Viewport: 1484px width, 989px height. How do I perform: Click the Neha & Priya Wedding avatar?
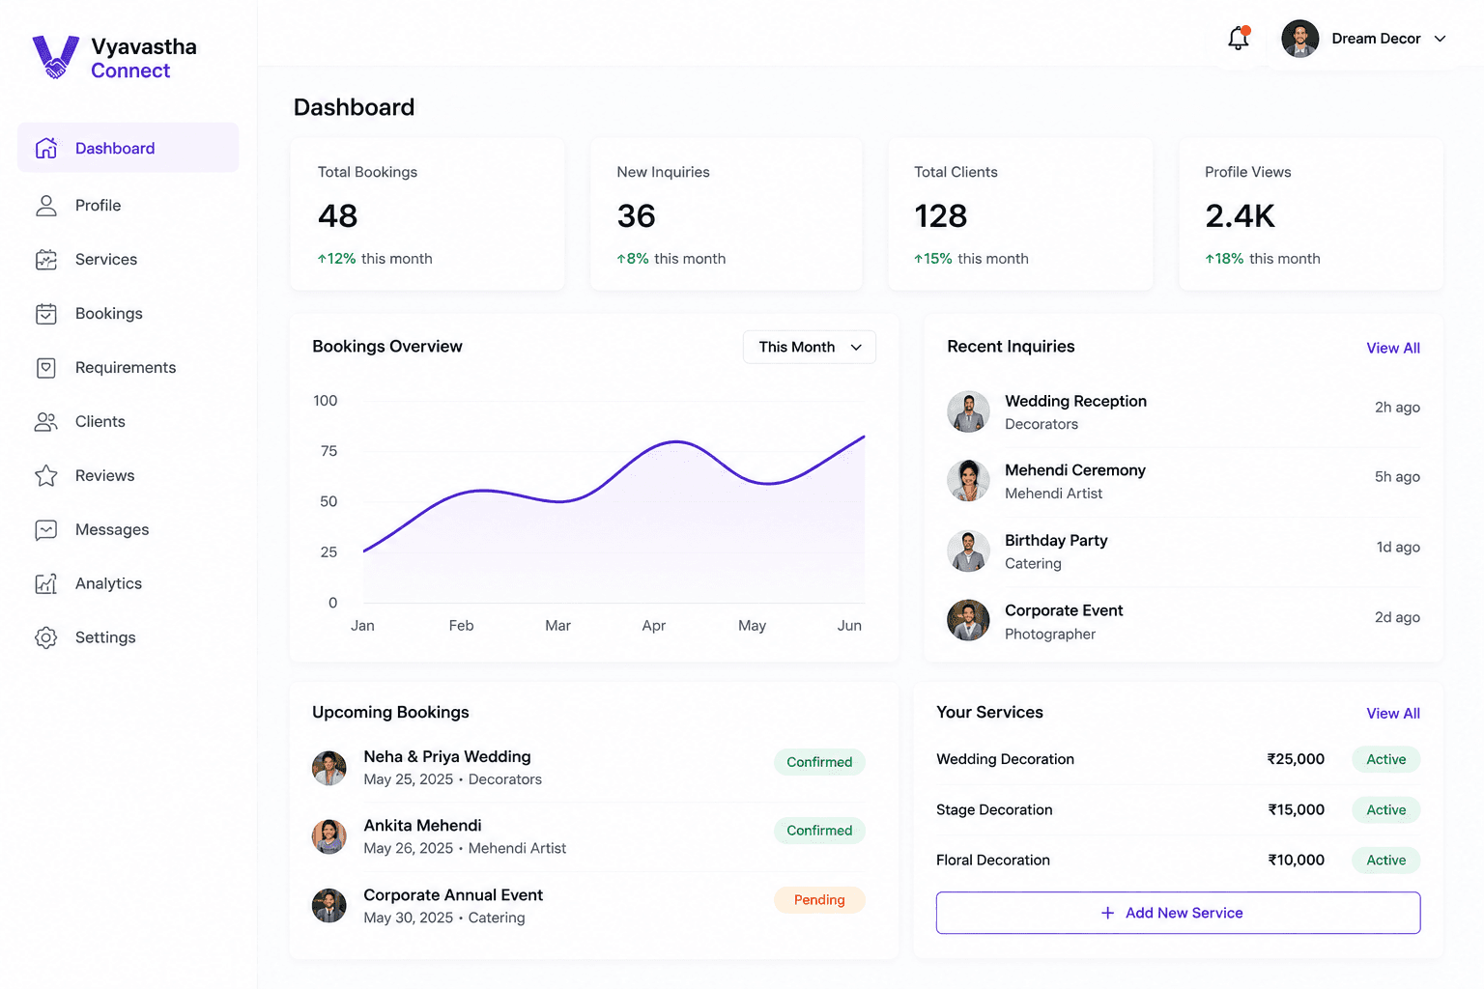329,768
